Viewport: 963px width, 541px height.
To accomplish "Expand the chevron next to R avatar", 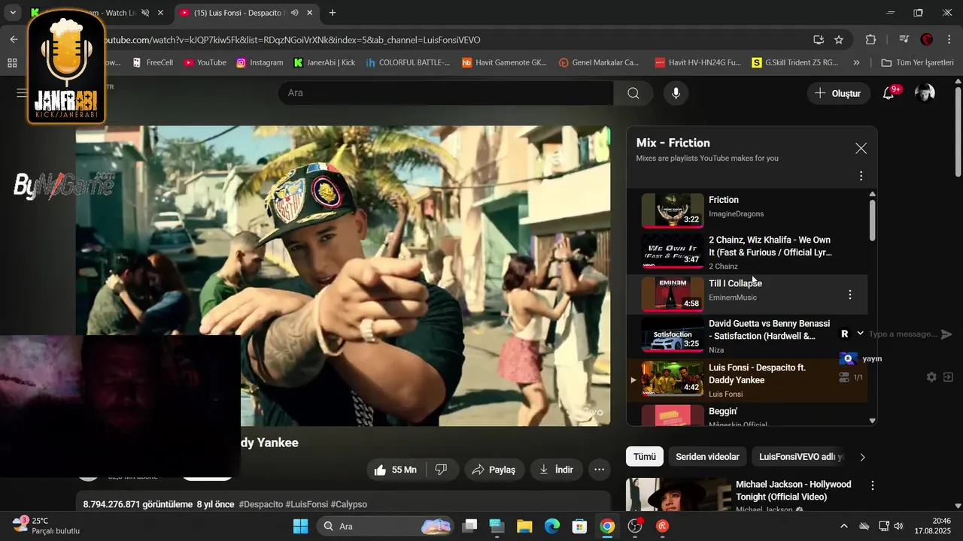I will coord(861,334).
